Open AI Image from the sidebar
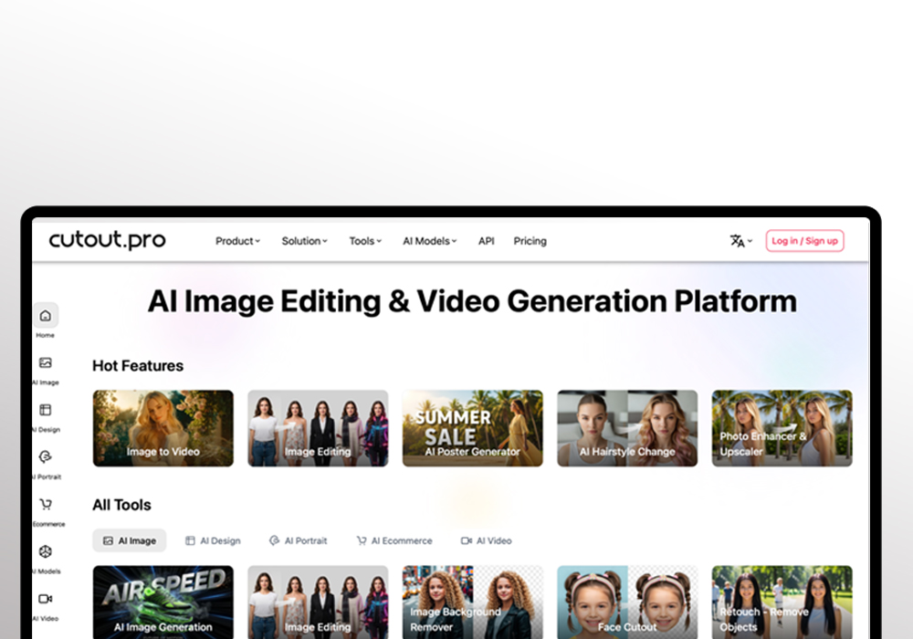 tap(46, 363)
